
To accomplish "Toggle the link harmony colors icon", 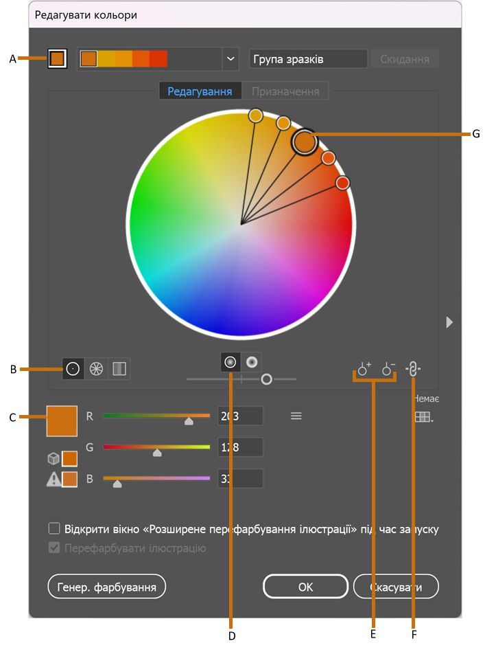I will tap(413, 369).
